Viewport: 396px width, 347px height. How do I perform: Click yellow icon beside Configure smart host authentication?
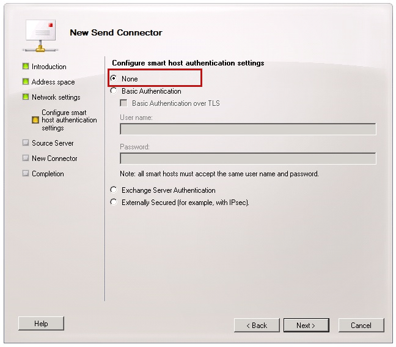coord(35,120)
